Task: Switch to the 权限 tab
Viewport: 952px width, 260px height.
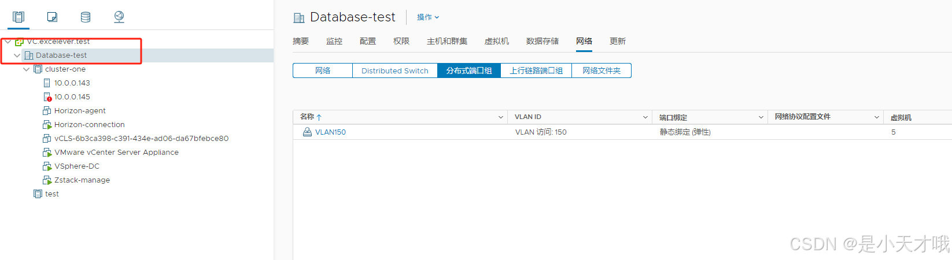Action: (x=401, y=41)
